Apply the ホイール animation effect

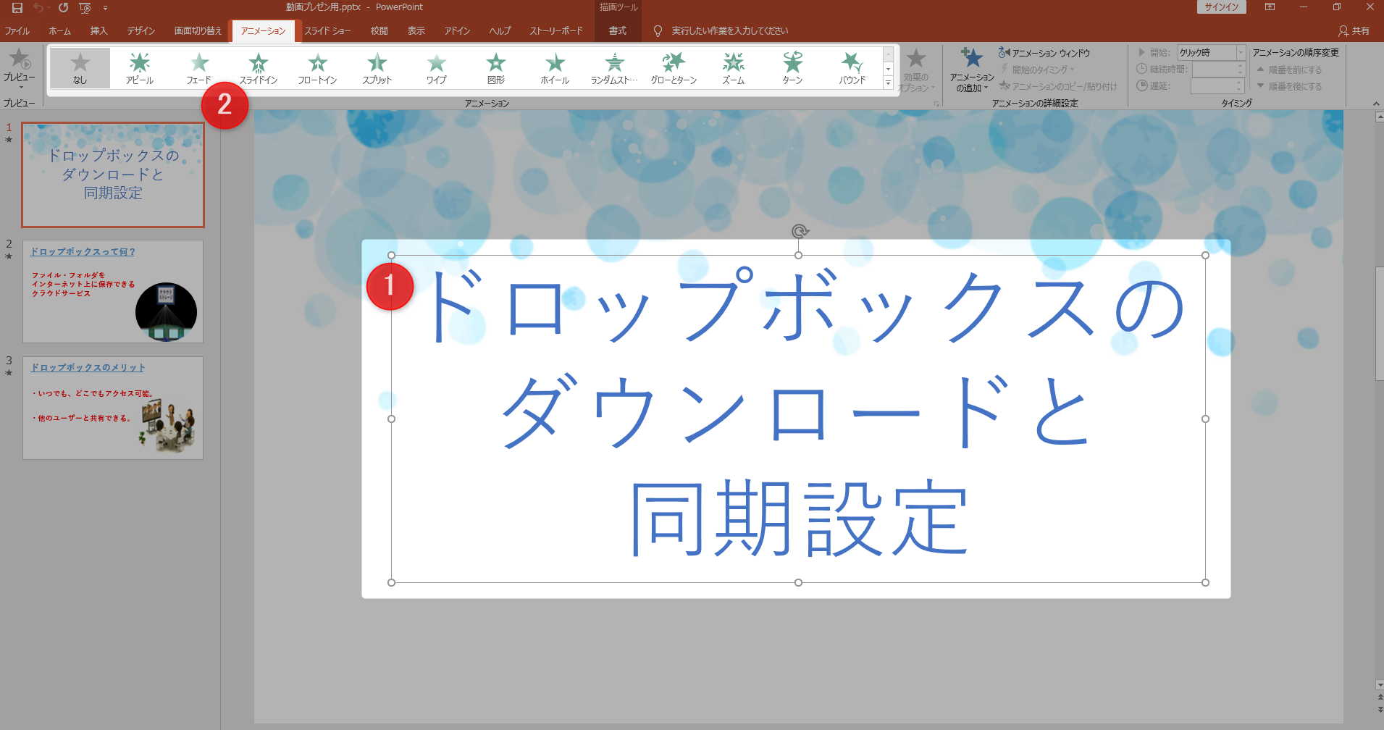[555, 68]
